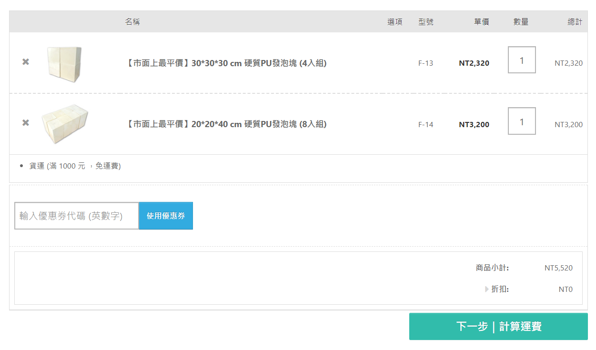Click the 名稱 column header
This screenshot has width=596, height=350.
click(x=132, y=22)
